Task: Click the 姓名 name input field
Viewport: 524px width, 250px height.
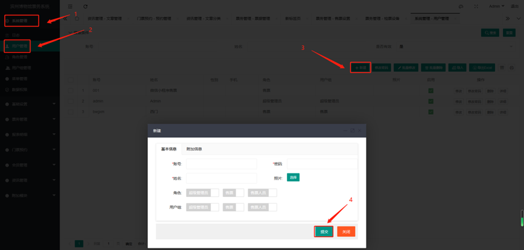Action: click(x=221, y=178)
